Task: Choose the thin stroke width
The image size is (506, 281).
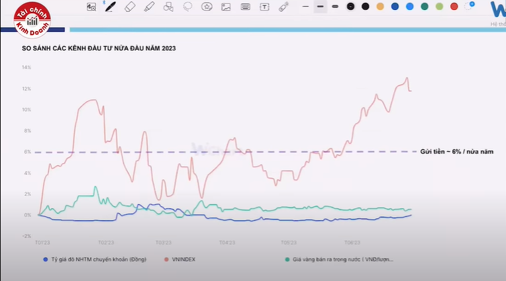Action: click(305, 7)
